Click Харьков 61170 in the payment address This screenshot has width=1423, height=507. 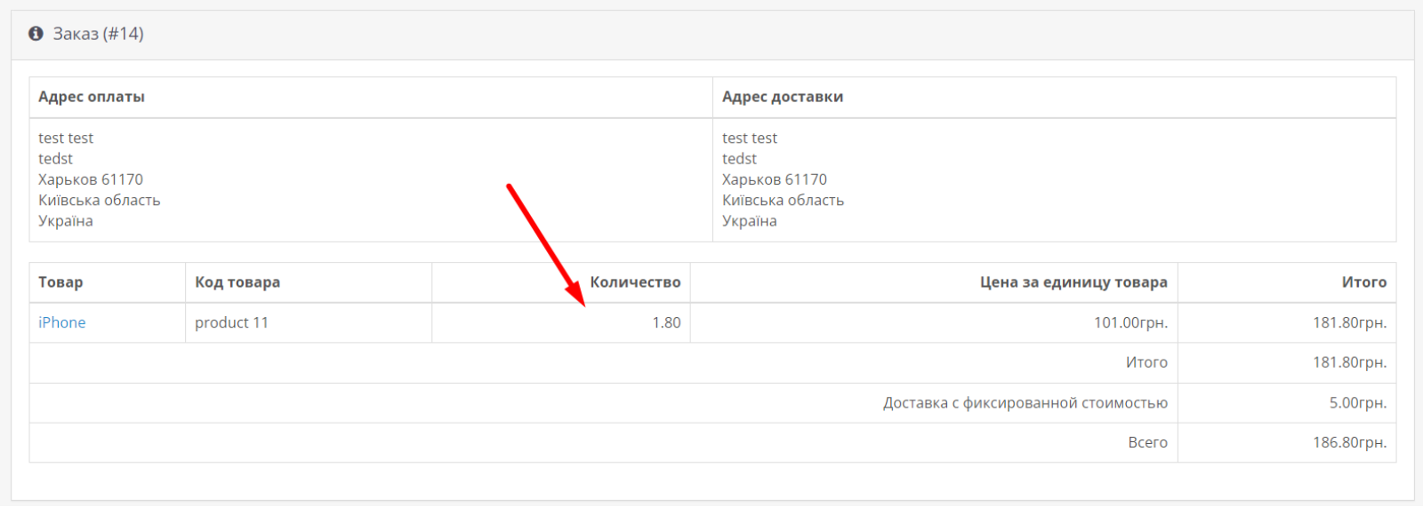point(91,179)
